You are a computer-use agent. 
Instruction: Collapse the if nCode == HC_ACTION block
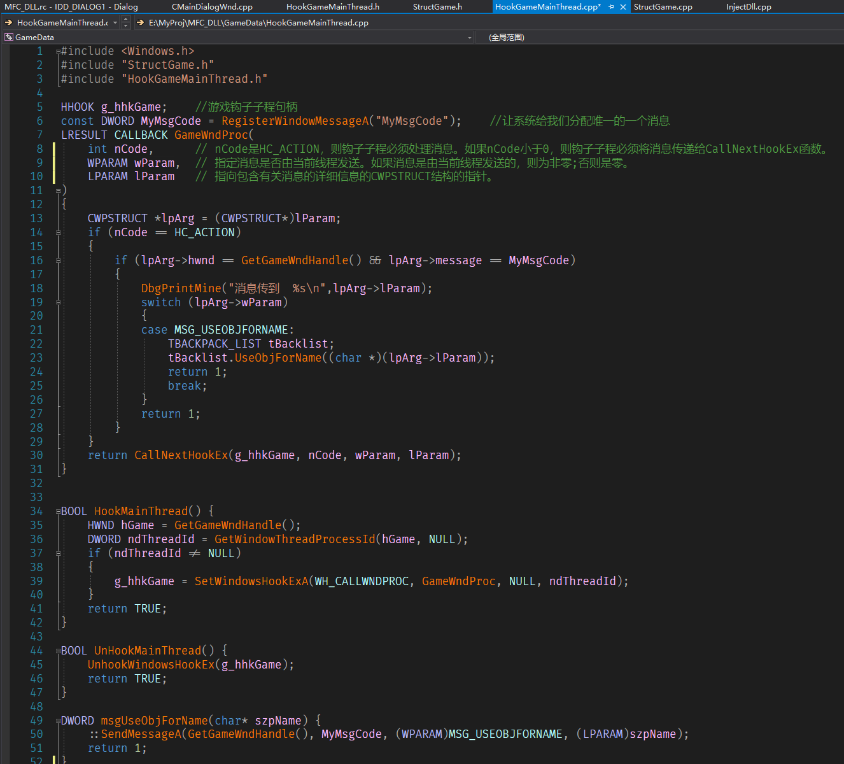click(58, 233)
